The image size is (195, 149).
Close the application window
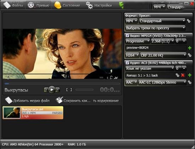point(192,4)
